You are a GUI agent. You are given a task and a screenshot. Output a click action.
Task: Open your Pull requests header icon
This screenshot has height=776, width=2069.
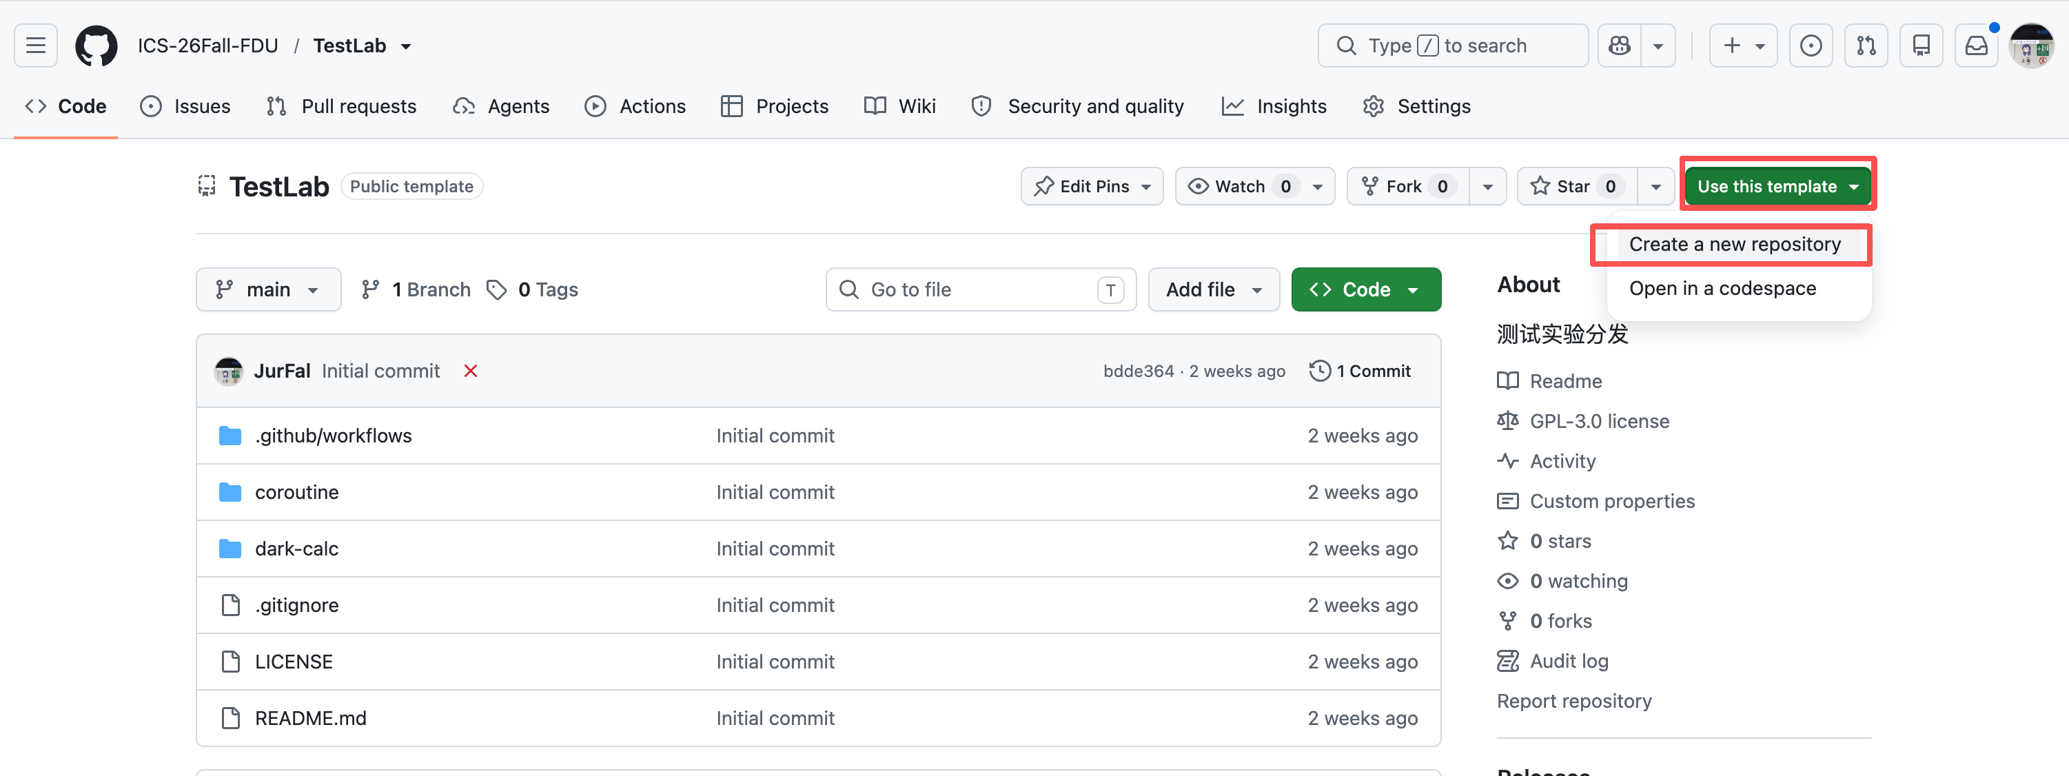coord(1866,45)
